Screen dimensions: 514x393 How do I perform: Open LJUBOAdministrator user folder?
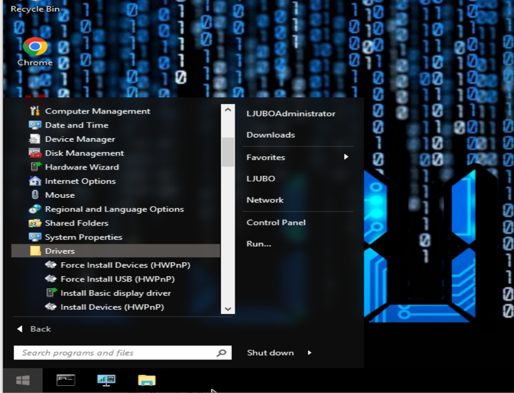(x=291, y=114)
